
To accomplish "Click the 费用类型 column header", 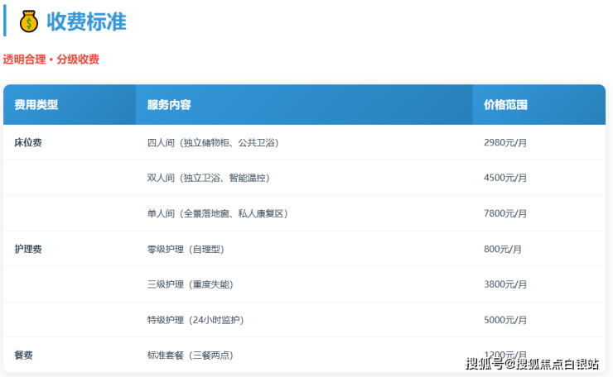I will pos(36,105).
